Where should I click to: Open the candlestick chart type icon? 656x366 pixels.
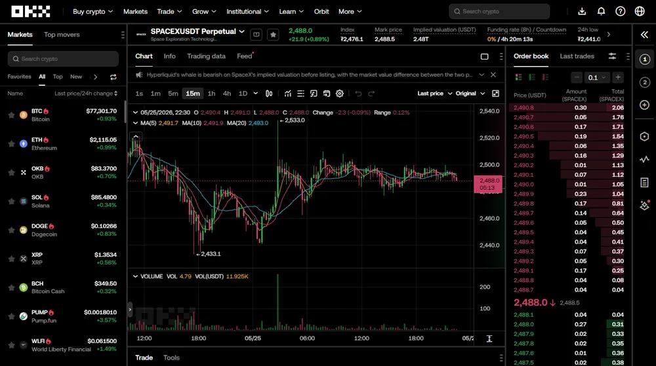269,94
